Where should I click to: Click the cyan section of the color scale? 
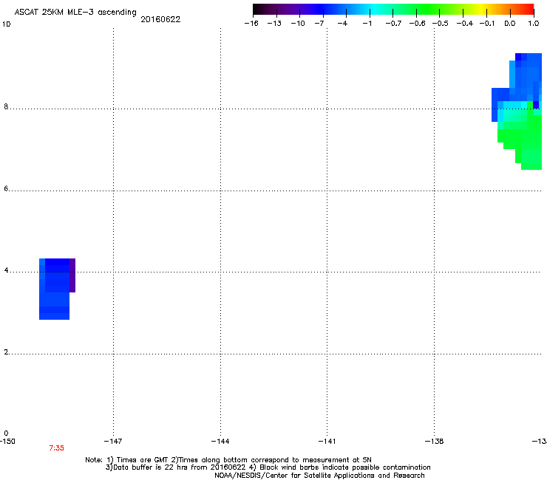click(373, 10)
